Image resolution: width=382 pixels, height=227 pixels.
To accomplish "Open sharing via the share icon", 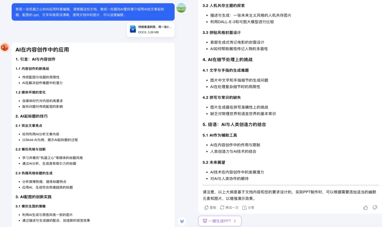I will point(244,208).
